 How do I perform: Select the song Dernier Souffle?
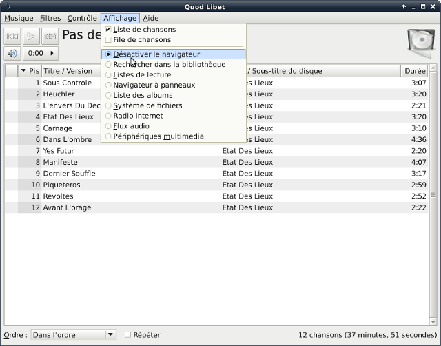coord(69,173)
